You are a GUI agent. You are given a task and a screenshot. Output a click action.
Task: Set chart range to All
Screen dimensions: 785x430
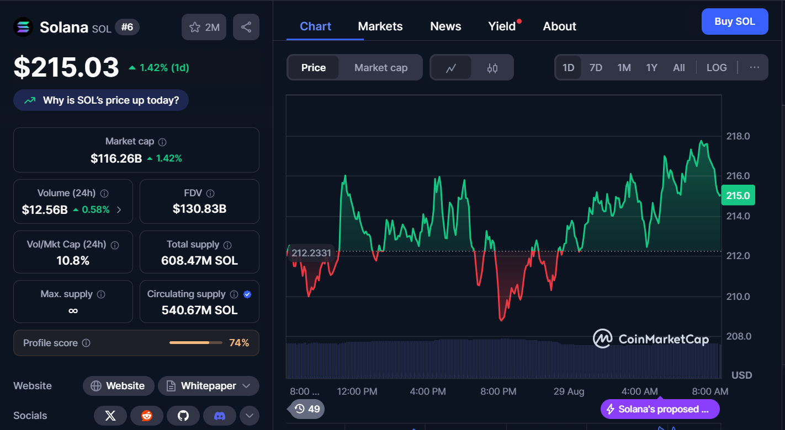click(x=679, y=68)
